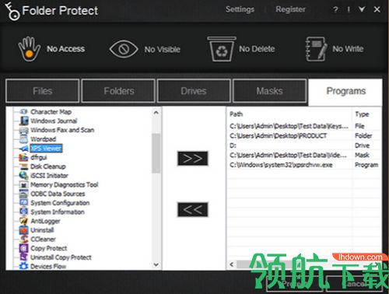Screen dimensions: 389x294
Task: Remove item with << button
Action: [193, 209]
